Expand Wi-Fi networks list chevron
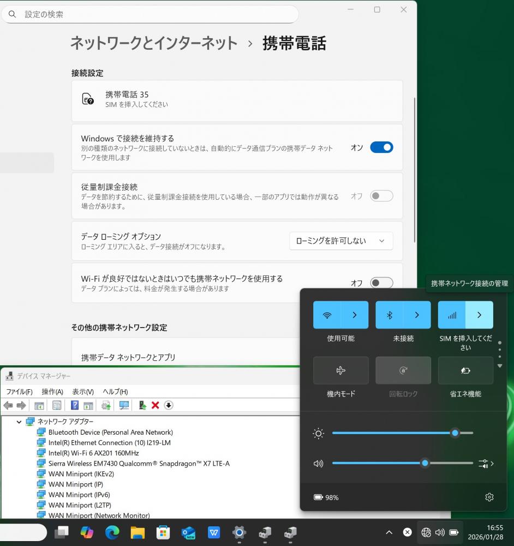Image resolution: width=514 pixels, height=546 pixels. [355, 315]
